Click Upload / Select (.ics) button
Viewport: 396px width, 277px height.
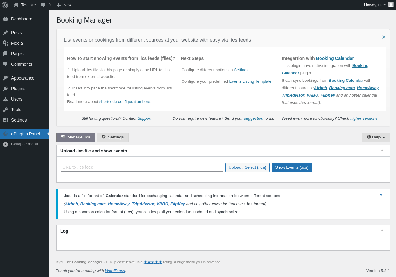[247, 167]
